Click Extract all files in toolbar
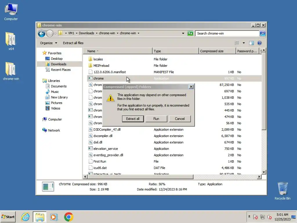 click(73, 43)
